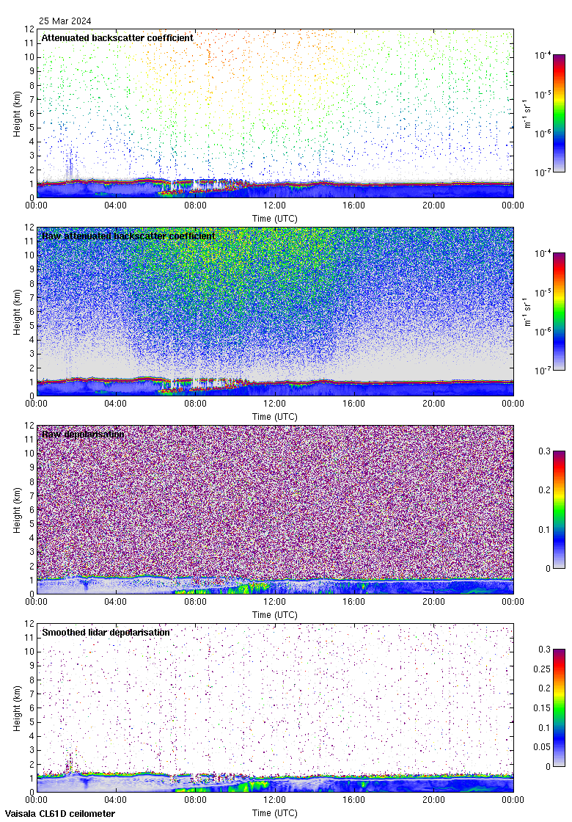The image size is (572, 822).
Task: Click the m⁻¹ sr⁻¹ unit label of the raw backscatter colorbar
Action: [x=527, y=311]
